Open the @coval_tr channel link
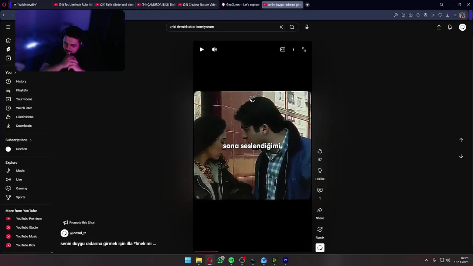Screen dimensions: 473x266 click(x=78, y=233)
